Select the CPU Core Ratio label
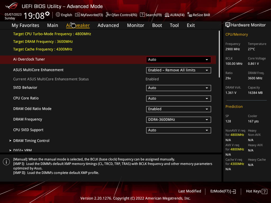 click(26, 98)
